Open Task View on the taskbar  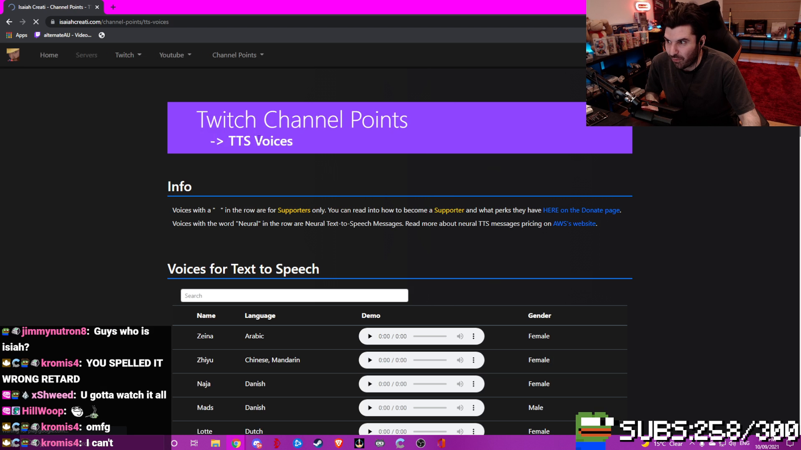point(194,443)
